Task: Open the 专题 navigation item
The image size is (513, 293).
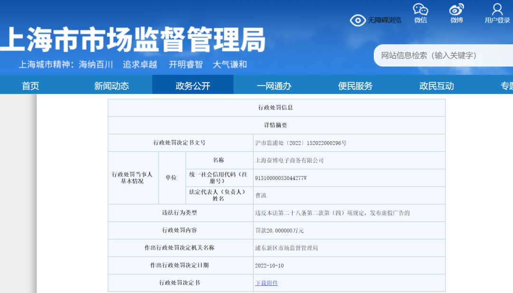Action: click(x=506, y=85)
